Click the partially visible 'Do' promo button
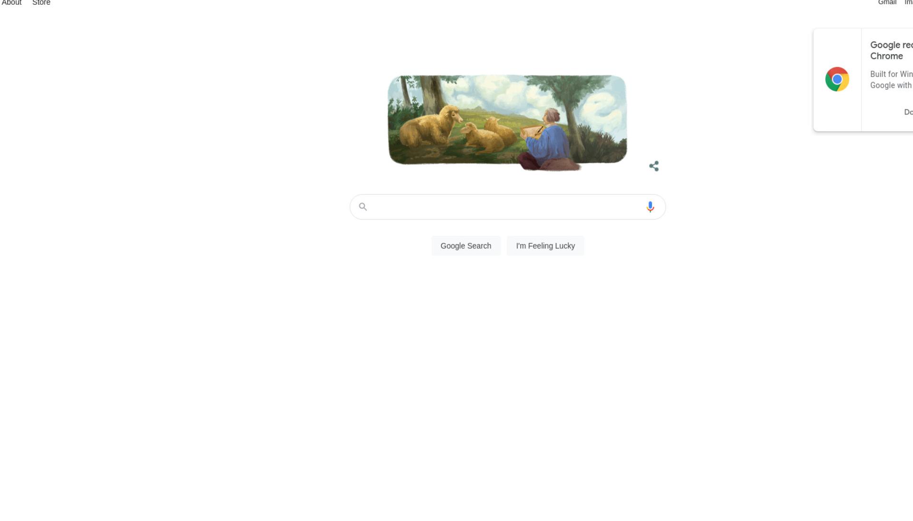Screen dimensions: 913x521 tap(908, 112)
